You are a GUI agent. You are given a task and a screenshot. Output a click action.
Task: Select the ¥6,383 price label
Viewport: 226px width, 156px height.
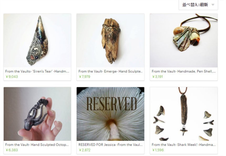point(12,150)
